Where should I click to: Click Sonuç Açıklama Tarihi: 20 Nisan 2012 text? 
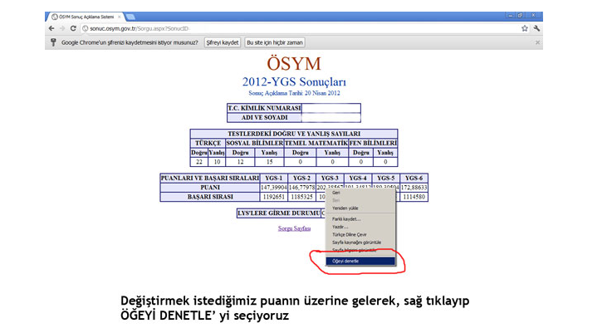pyautogui.click(x=294, y=93)
